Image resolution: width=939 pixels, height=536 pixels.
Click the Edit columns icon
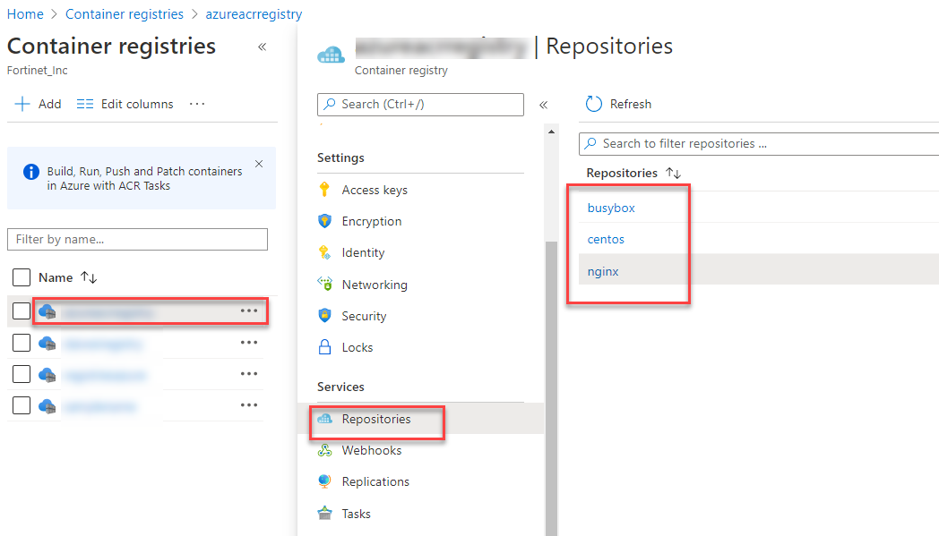tap(85, 104)
